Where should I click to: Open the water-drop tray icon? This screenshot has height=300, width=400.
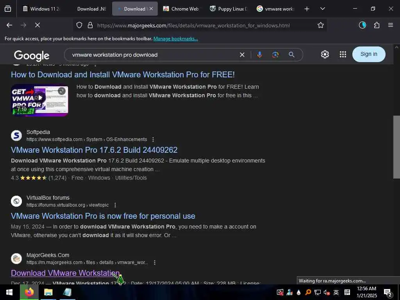click(299, 292)
